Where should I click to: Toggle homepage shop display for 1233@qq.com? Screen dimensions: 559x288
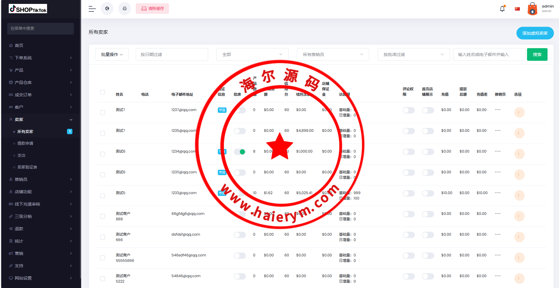[428, 194]
